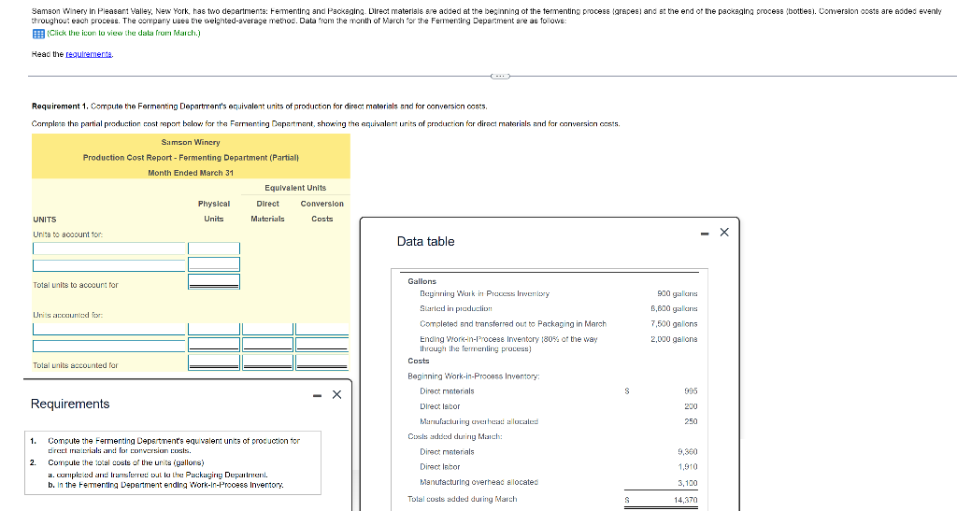The height and width of the screenshot is (511, 957).
Task: Open the March data table grid icon
Action: point(37,34)
